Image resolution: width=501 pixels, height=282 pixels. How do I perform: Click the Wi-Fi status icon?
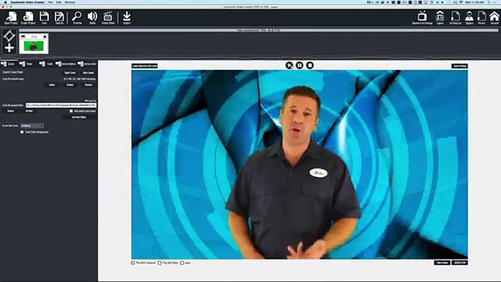[x=461, y=2]
